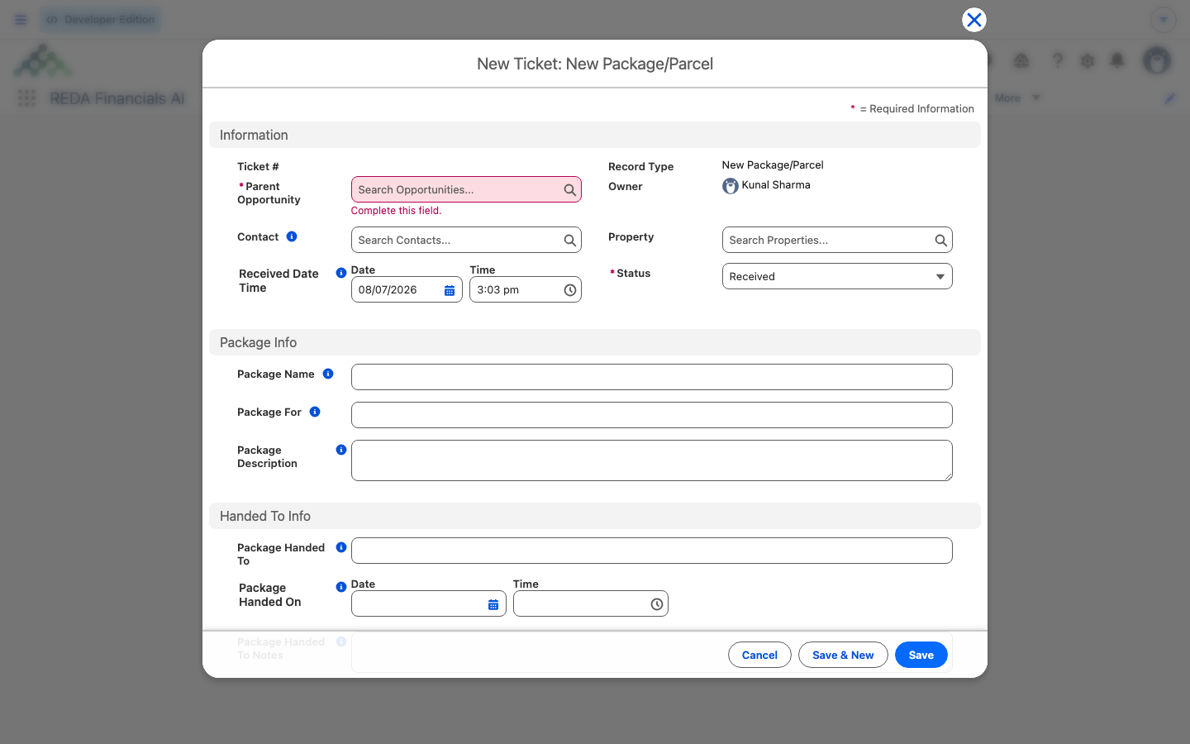The width and height of the screenshot is (1190, 744).
Task: Click the Handed To Info section header
Action: pyautogui.click(x=595, y=516)
